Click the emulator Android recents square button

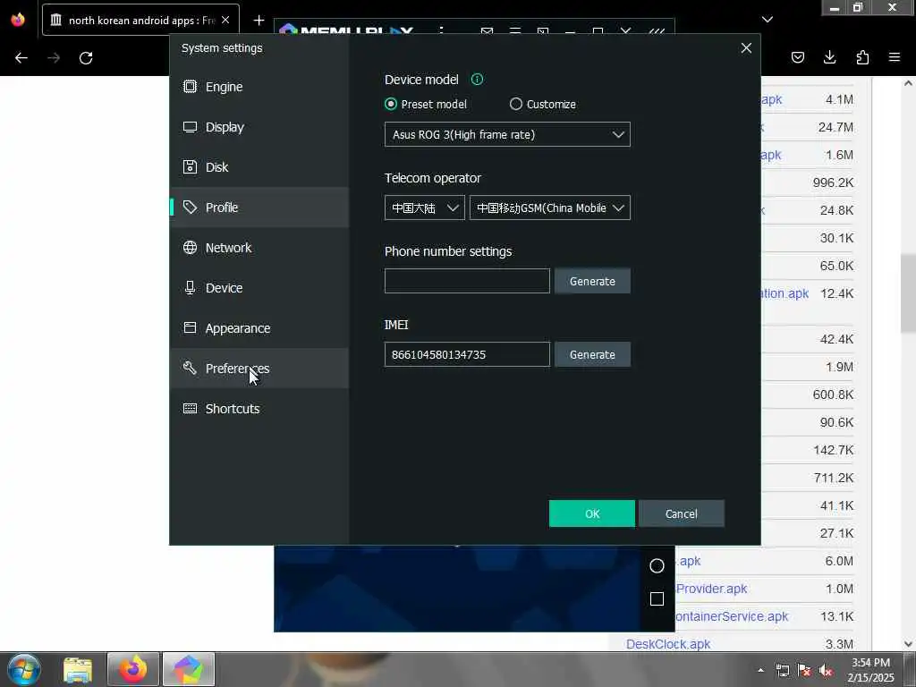[x=657, y=598]
